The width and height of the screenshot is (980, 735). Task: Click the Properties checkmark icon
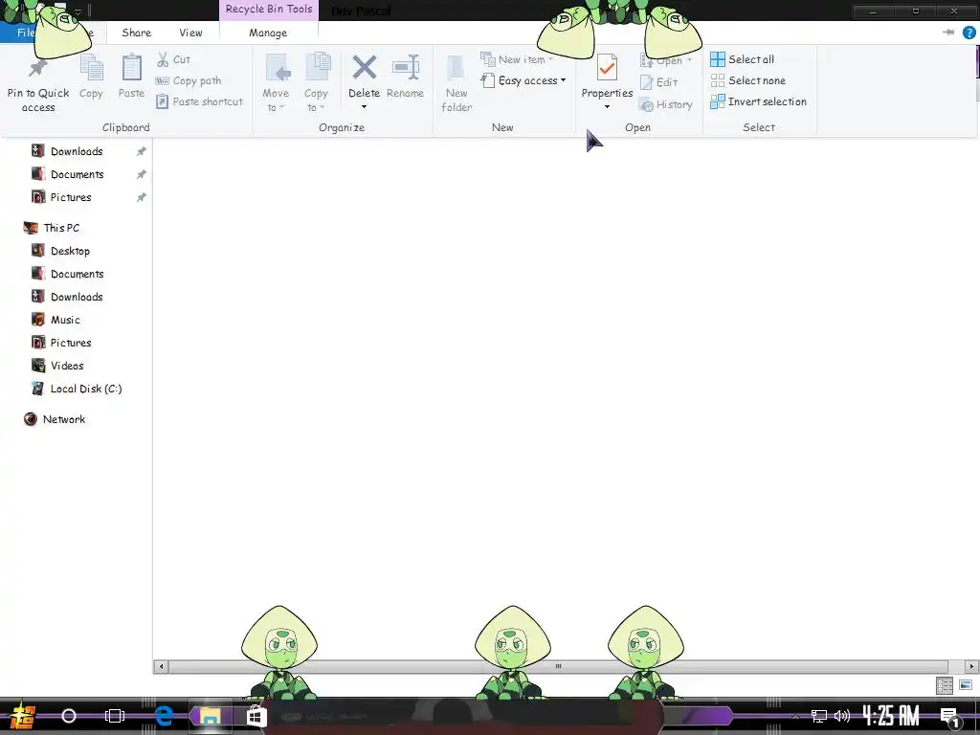tap(607, 68)
